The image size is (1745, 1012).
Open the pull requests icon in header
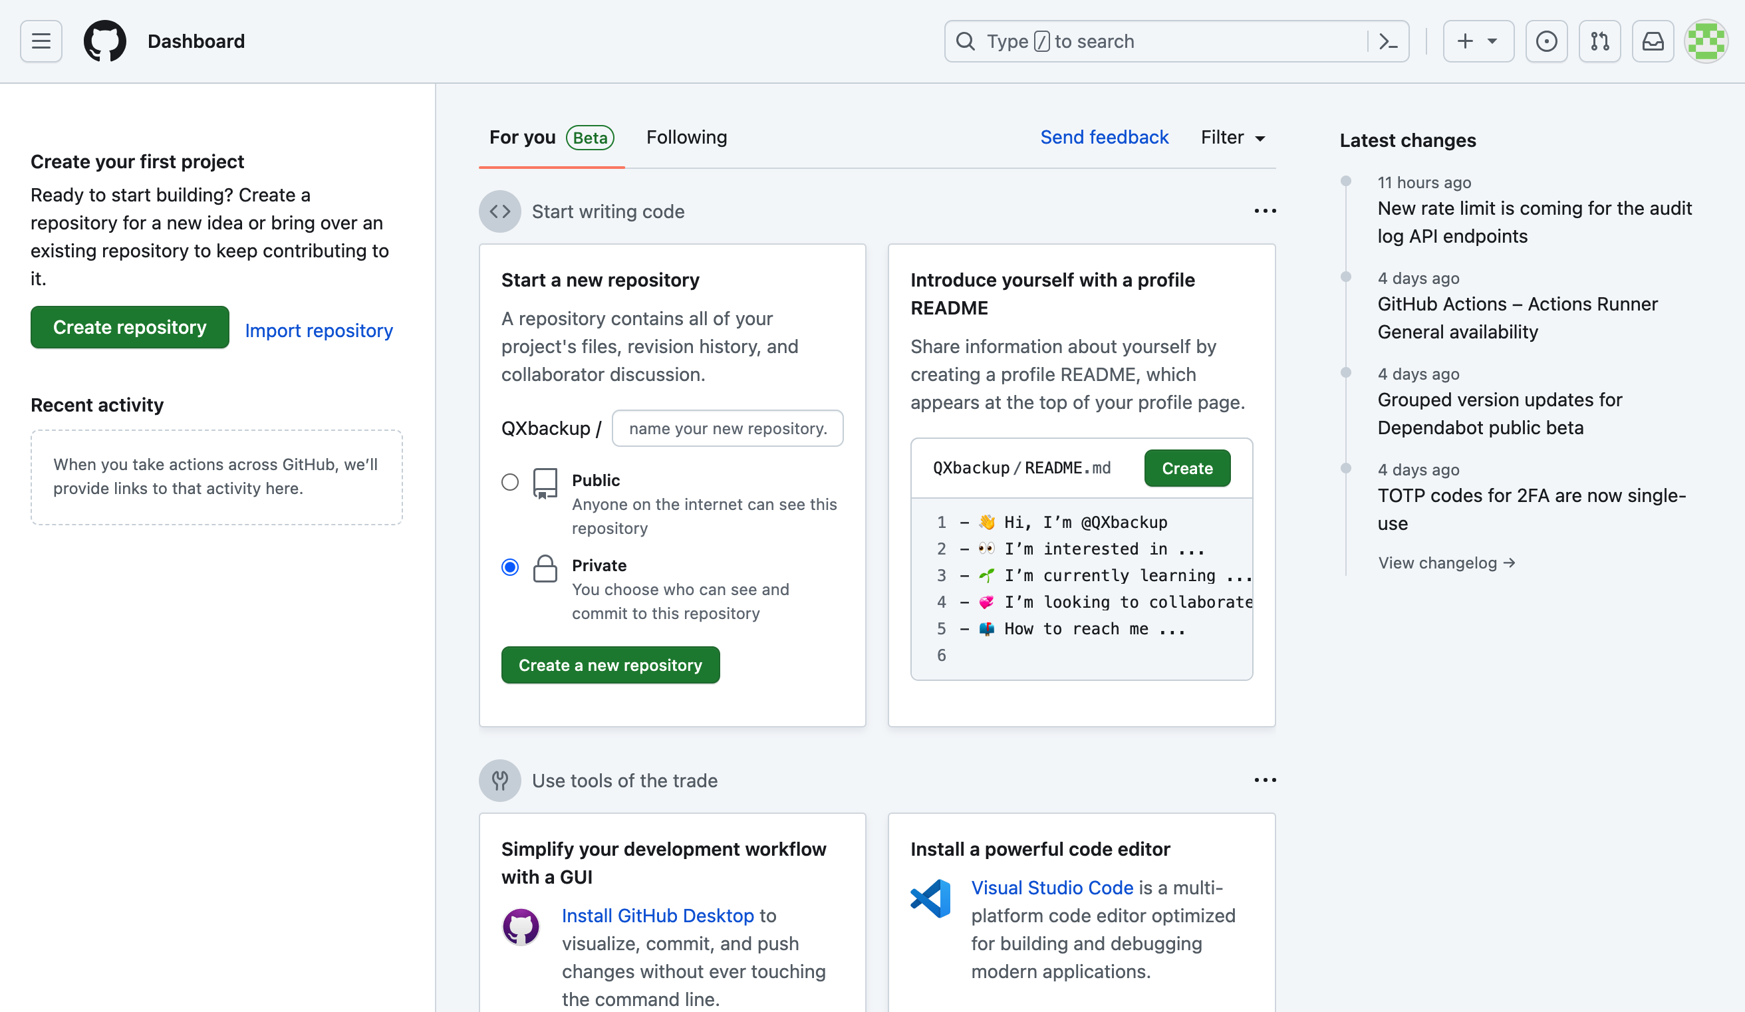coord(1599,41)
